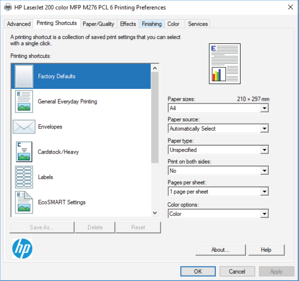Select the Factory Defaults text row
The width and height of the screenshot is (299, 281).
[x=57, y=76]
